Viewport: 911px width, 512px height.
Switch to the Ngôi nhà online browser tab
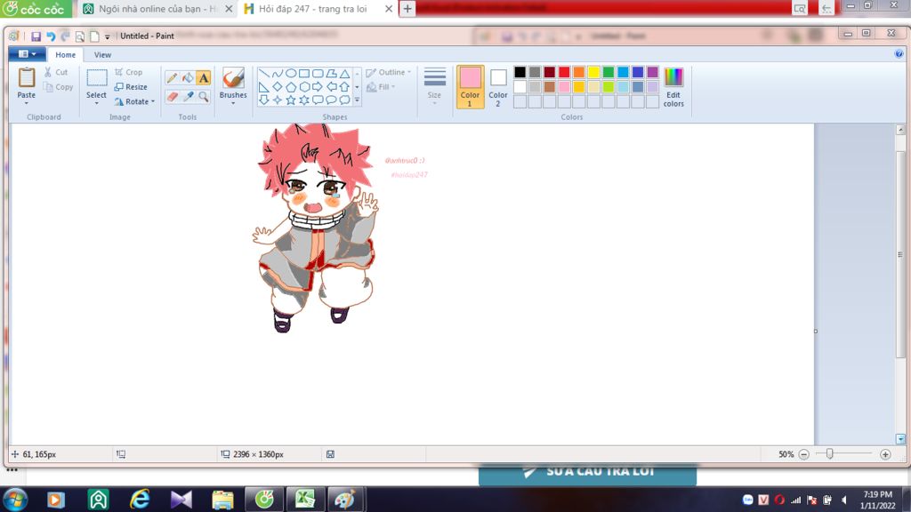157,9
